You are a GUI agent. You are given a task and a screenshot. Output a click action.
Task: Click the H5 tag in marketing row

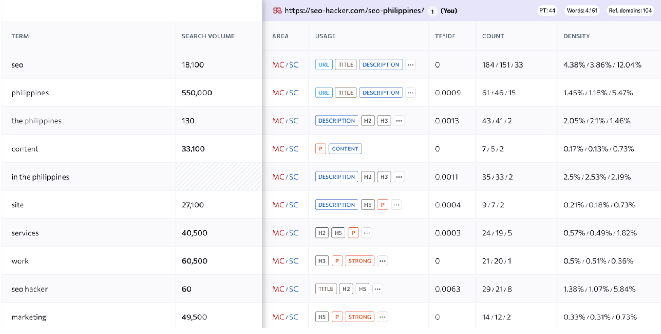(322, 317)
